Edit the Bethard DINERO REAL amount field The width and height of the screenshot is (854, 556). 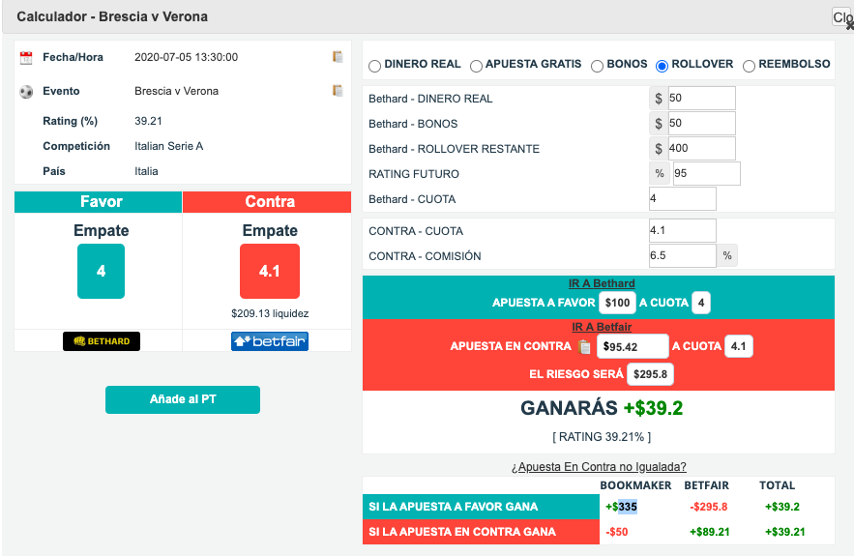(x=701, y=98)
